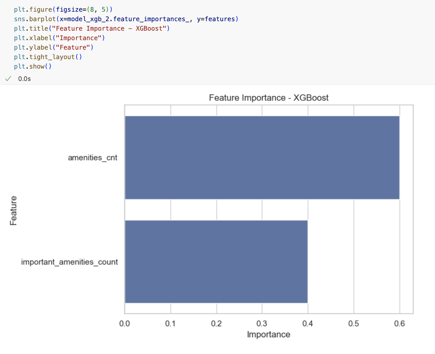
Task: Click the 0.0 x-axis tick label
Action: (x=125, y=324)
